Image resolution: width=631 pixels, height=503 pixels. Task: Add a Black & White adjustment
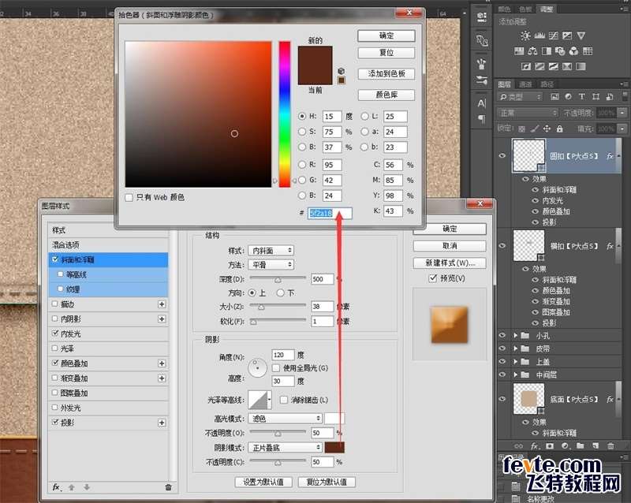[x=547, y=51]
